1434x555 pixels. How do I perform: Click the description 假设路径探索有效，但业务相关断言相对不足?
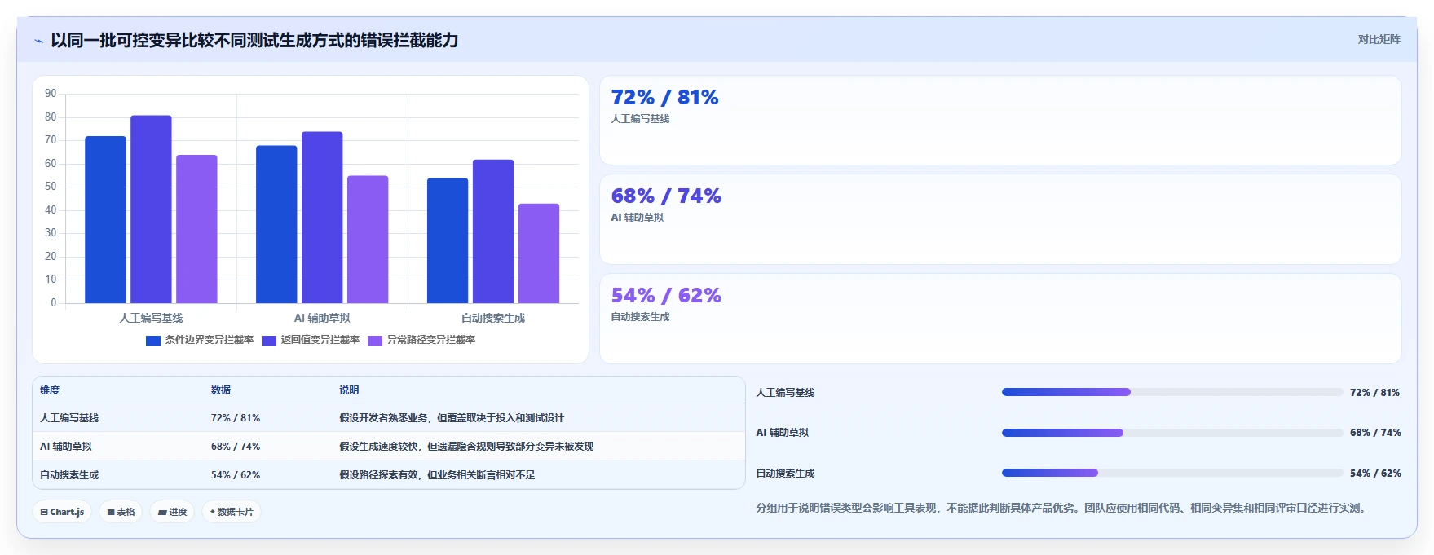[x=437, y=475]
